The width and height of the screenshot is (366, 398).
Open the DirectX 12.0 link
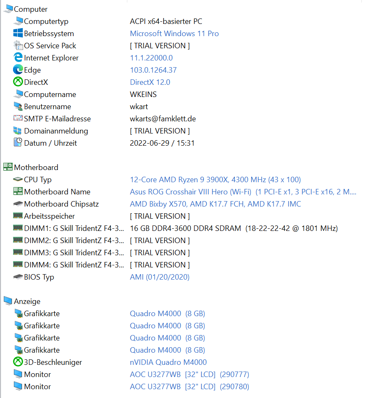pos(150,82)
